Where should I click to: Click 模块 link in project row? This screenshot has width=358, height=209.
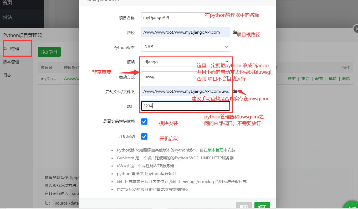pos(333,79)
